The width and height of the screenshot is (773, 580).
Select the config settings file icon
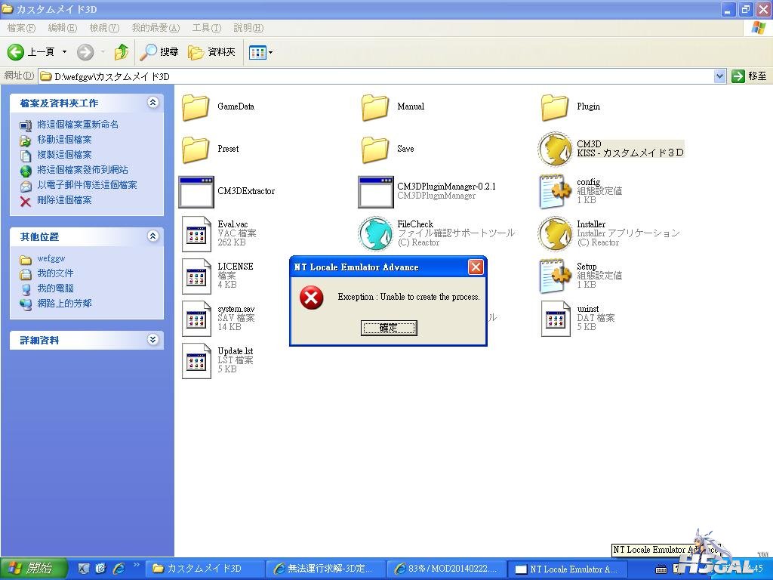click(x=555, y=191)
